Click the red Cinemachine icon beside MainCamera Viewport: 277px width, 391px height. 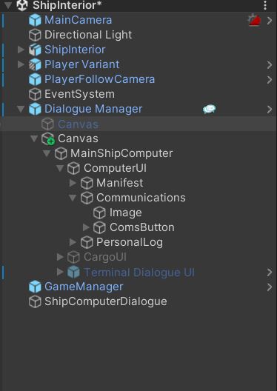coord(255,20)
